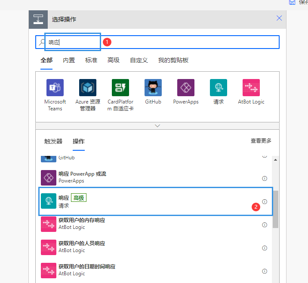Show info for 获取用户的内存响应
Viewport: 308px width, 283px height.
[x=265, y=225]
